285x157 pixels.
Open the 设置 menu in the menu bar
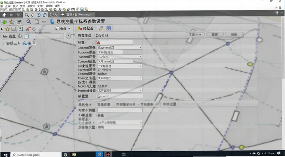coord(57,6)
